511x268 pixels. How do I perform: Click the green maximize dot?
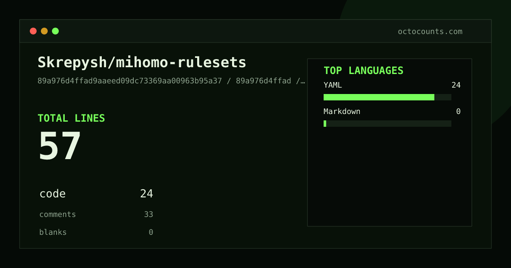[x=55, y=31]
